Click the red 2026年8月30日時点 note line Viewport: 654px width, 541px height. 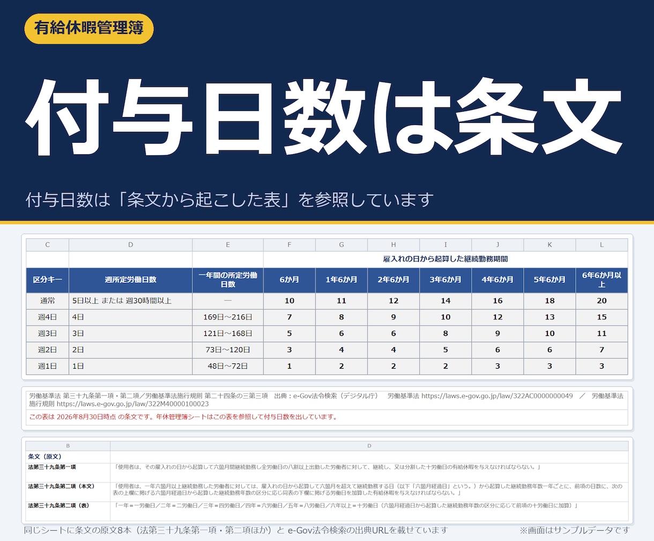pyautogui.click(x=183, y=417)
